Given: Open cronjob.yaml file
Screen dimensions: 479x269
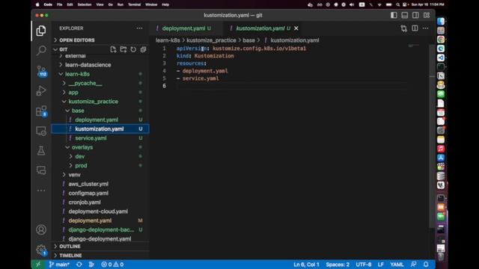Looking at the screenshot, I should [85, 202].
